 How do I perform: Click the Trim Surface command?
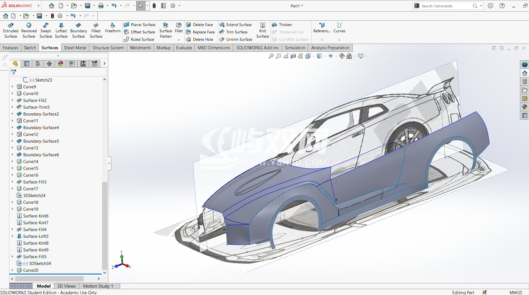237,32
